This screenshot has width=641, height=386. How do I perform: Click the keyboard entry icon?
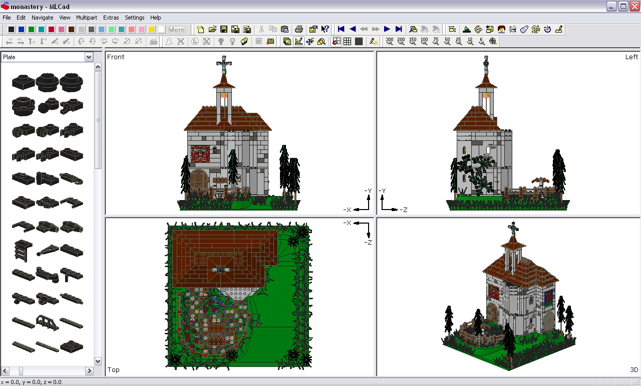tap(154, 41)
